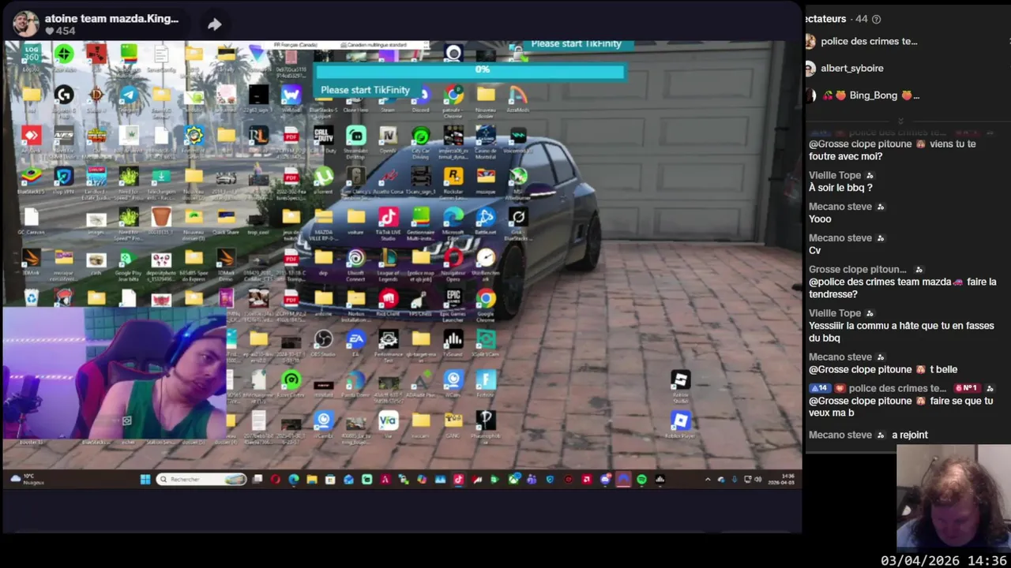The height and width of the screenshot is (568, 1011).
Task: Open the info icon beside spectator count 44
Action: [x=876, y=19]
